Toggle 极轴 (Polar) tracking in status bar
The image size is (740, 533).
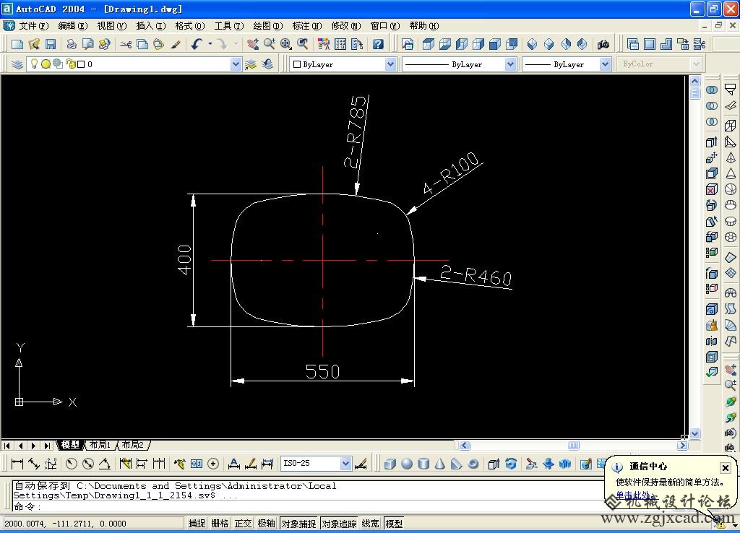pyautogui.click(x=266, y=523)
